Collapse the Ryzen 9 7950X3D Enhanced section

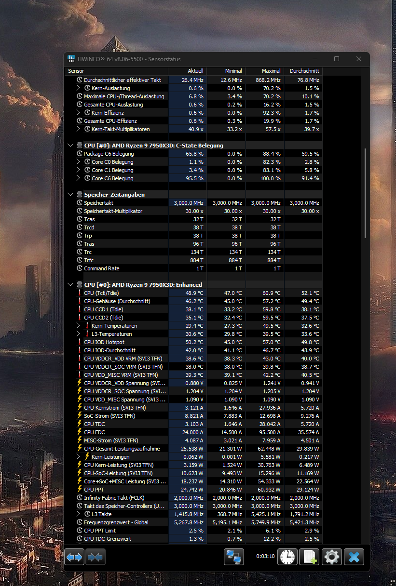click(71, 285)
